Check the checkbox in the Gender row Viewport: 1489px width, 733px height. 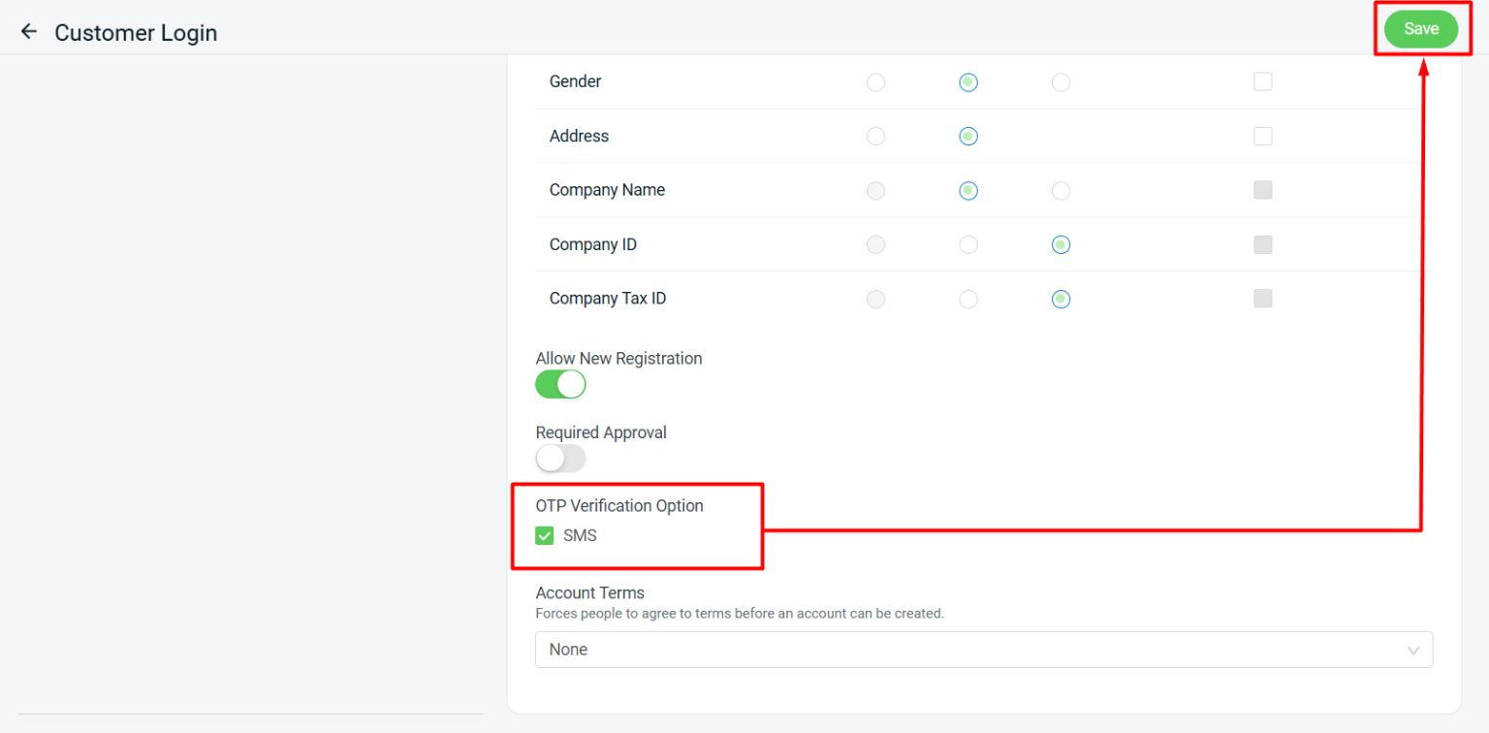(x=1262, y=81)
